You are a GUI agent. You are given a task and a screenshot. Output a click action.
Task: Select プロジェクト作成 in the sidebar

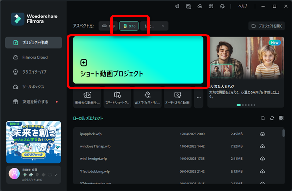(x=34, y=43)
